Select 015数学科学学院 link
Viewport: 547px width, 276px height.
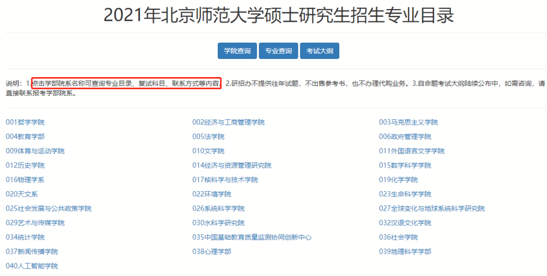405,165
